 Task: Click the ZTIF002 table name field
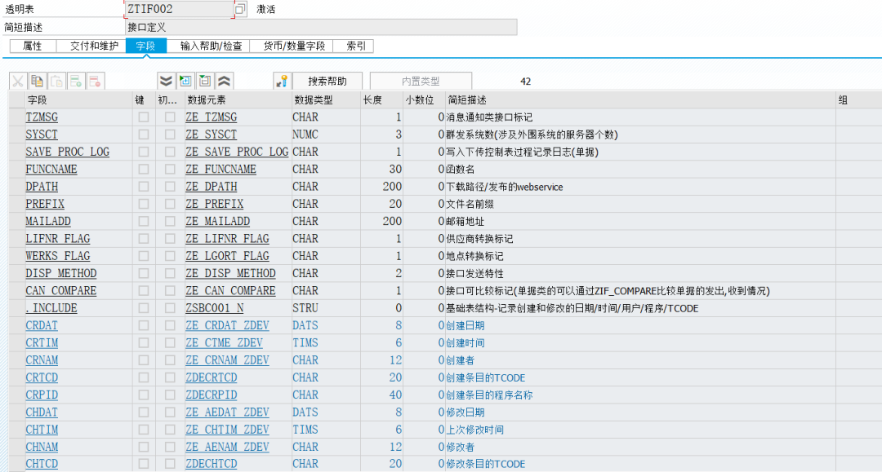click(x=179, y=9)
